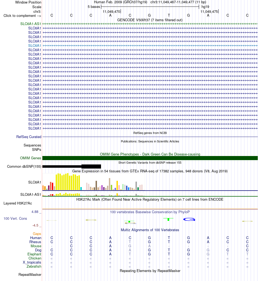Select the Rhesus alignment row label
This screenshot has width=258, height=281.
[35, 242]
